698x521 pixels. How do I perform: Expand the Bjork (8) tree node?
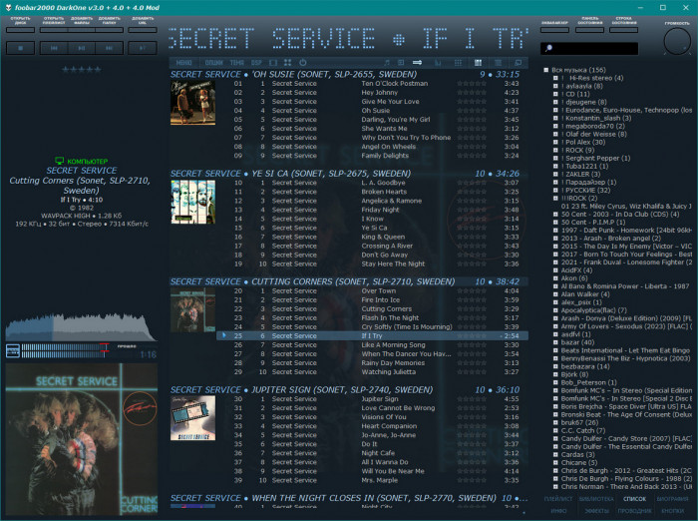click(x=555, y=374)
